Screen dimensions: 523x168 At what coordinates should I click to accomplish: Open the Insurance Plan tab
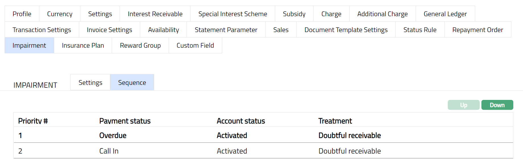pyautogui.click(x=83, y=45)
